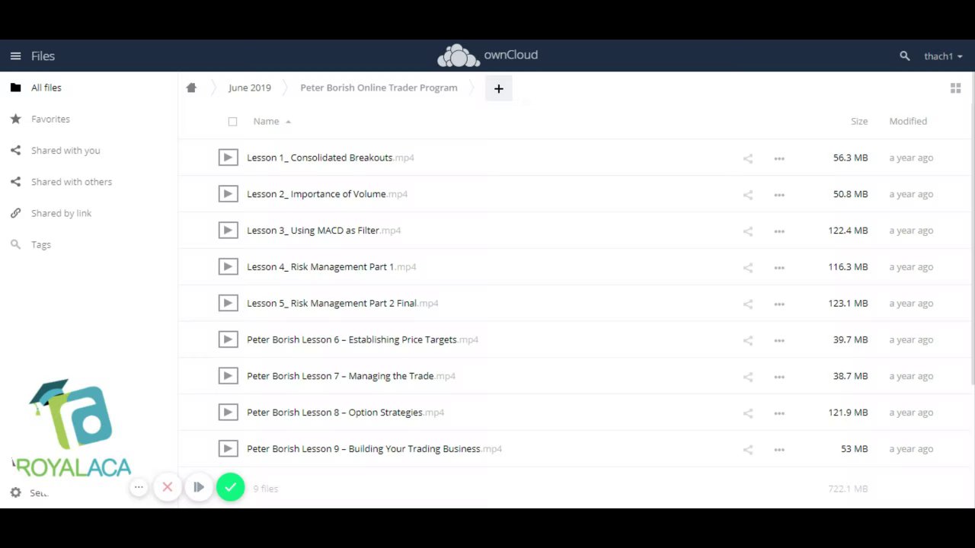This screenshot has height=548, width=975.
Task: Share Lesson 2 Importance of Volume file
Action: [x=748, y=195]
